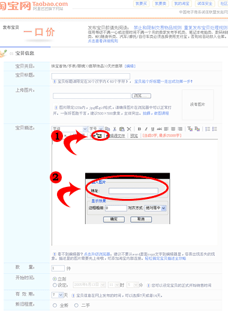This screenshot has height=311, width=228.
Task: Click [编辑] link next to category
Action: 130,66
